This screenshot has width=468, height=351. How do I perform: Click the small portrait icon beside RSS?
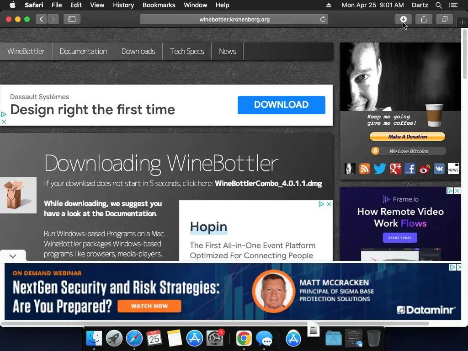click(x=350, y=169)
